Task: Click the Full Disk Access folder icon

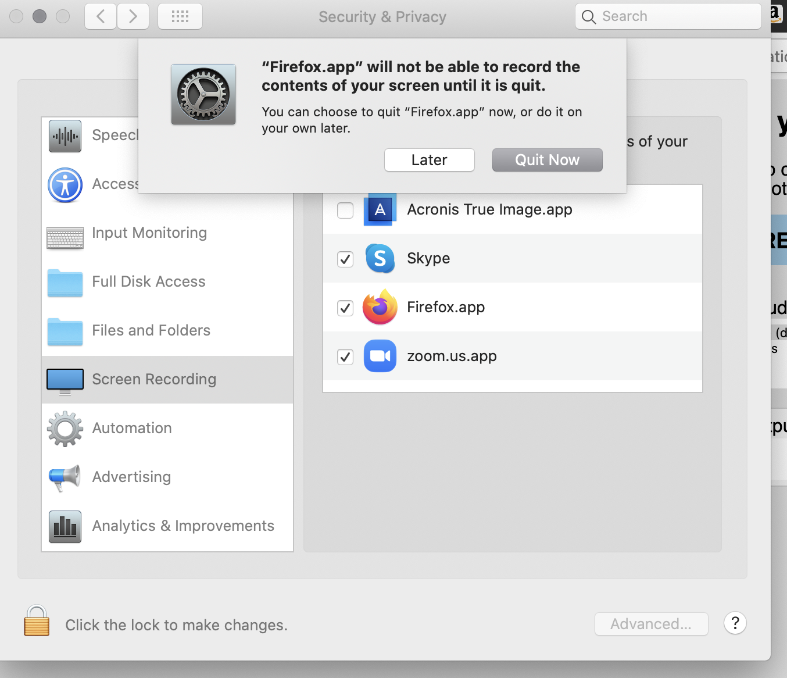Action: click(x=65, y=283)
